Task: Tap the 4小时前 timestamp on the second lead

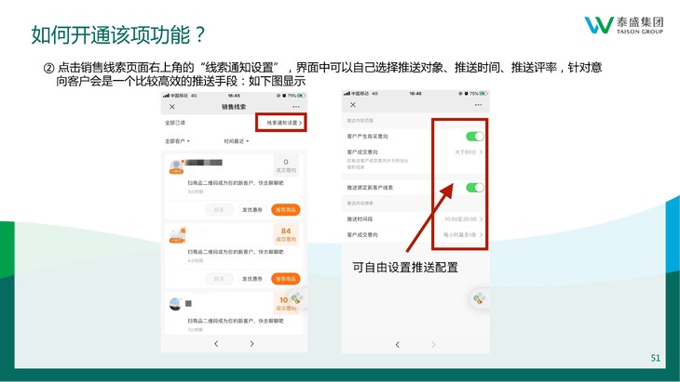Action: (x=196, y=261)
